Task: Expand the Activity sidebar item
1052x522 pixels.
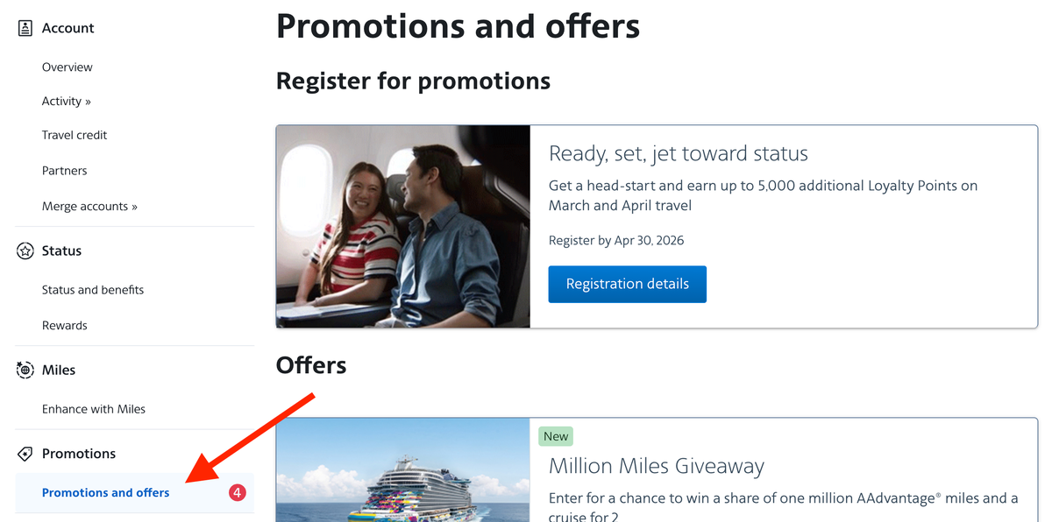Action: pyautogui.click(x=67, y=101)
